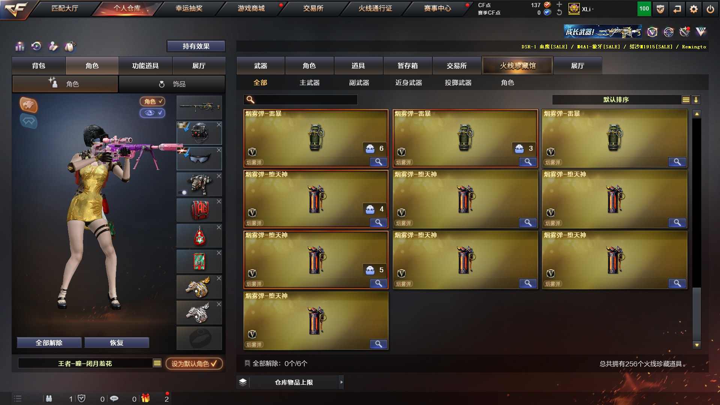Click the orange beast head icon

[28, 105]
